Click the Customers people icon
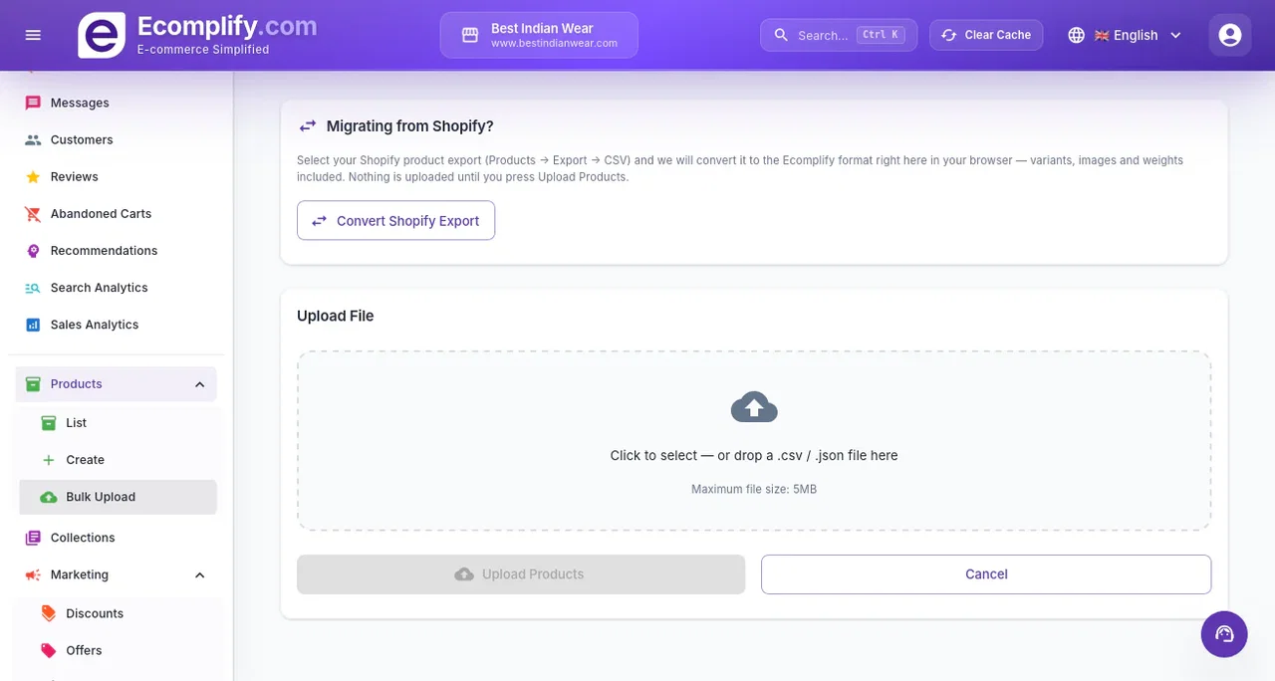The image size is (1275, 681). pos(33,139)
